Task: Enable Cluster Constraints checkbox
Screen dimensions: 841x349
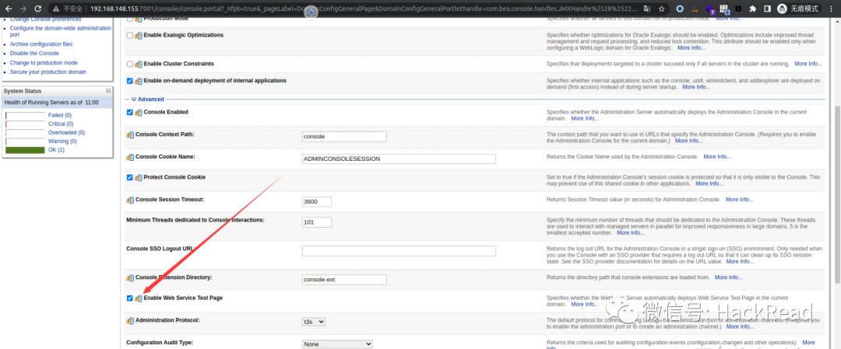Action: coord(130,64)
